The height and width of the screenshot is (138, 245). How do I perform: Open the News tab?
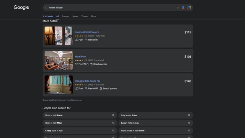pos(75,16)
